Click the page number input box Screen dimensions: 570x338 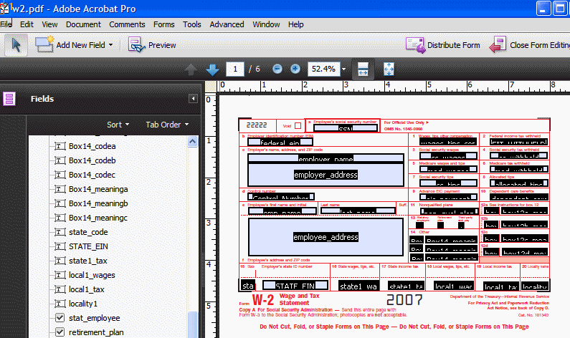(x=235, y=69)
